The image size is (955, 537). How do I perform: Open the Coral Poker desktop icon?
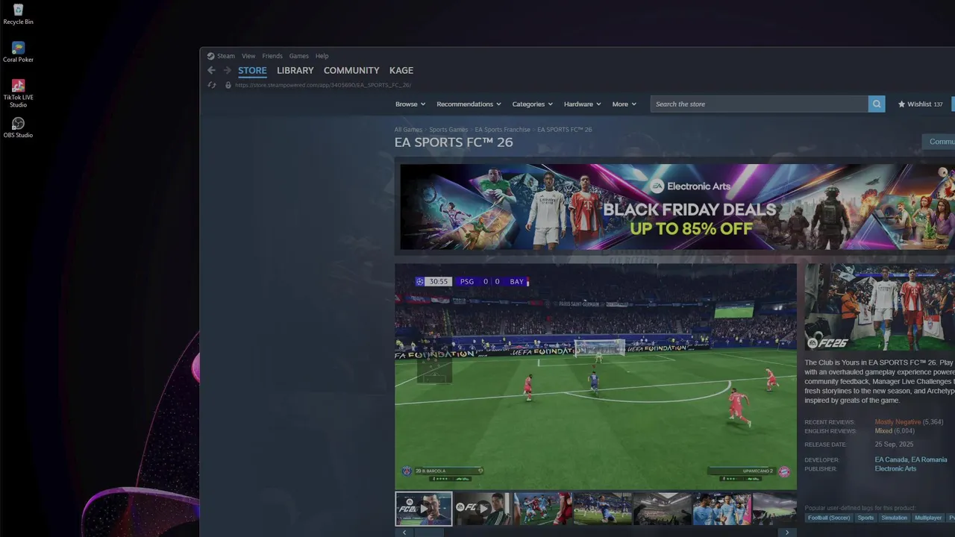[18, 52]
